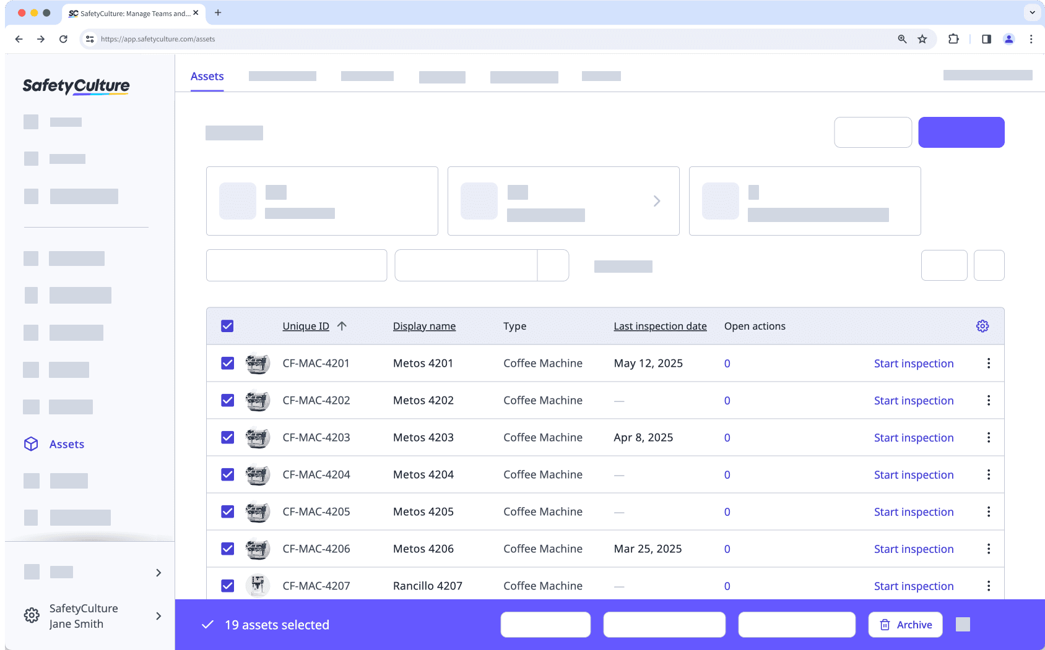1045x650 pixels.
Task: Open overflow menu for Metos 4201 row
Action: coord(989,363)
